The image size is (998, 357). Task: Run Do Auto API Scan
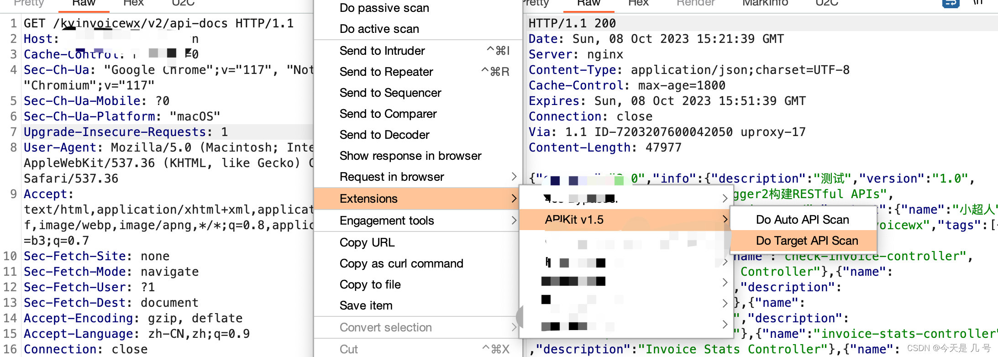(802, 220)
